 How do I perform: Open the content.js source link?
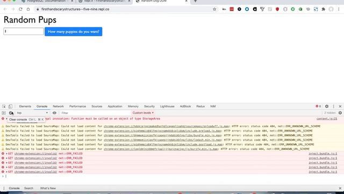pos(327,119)
